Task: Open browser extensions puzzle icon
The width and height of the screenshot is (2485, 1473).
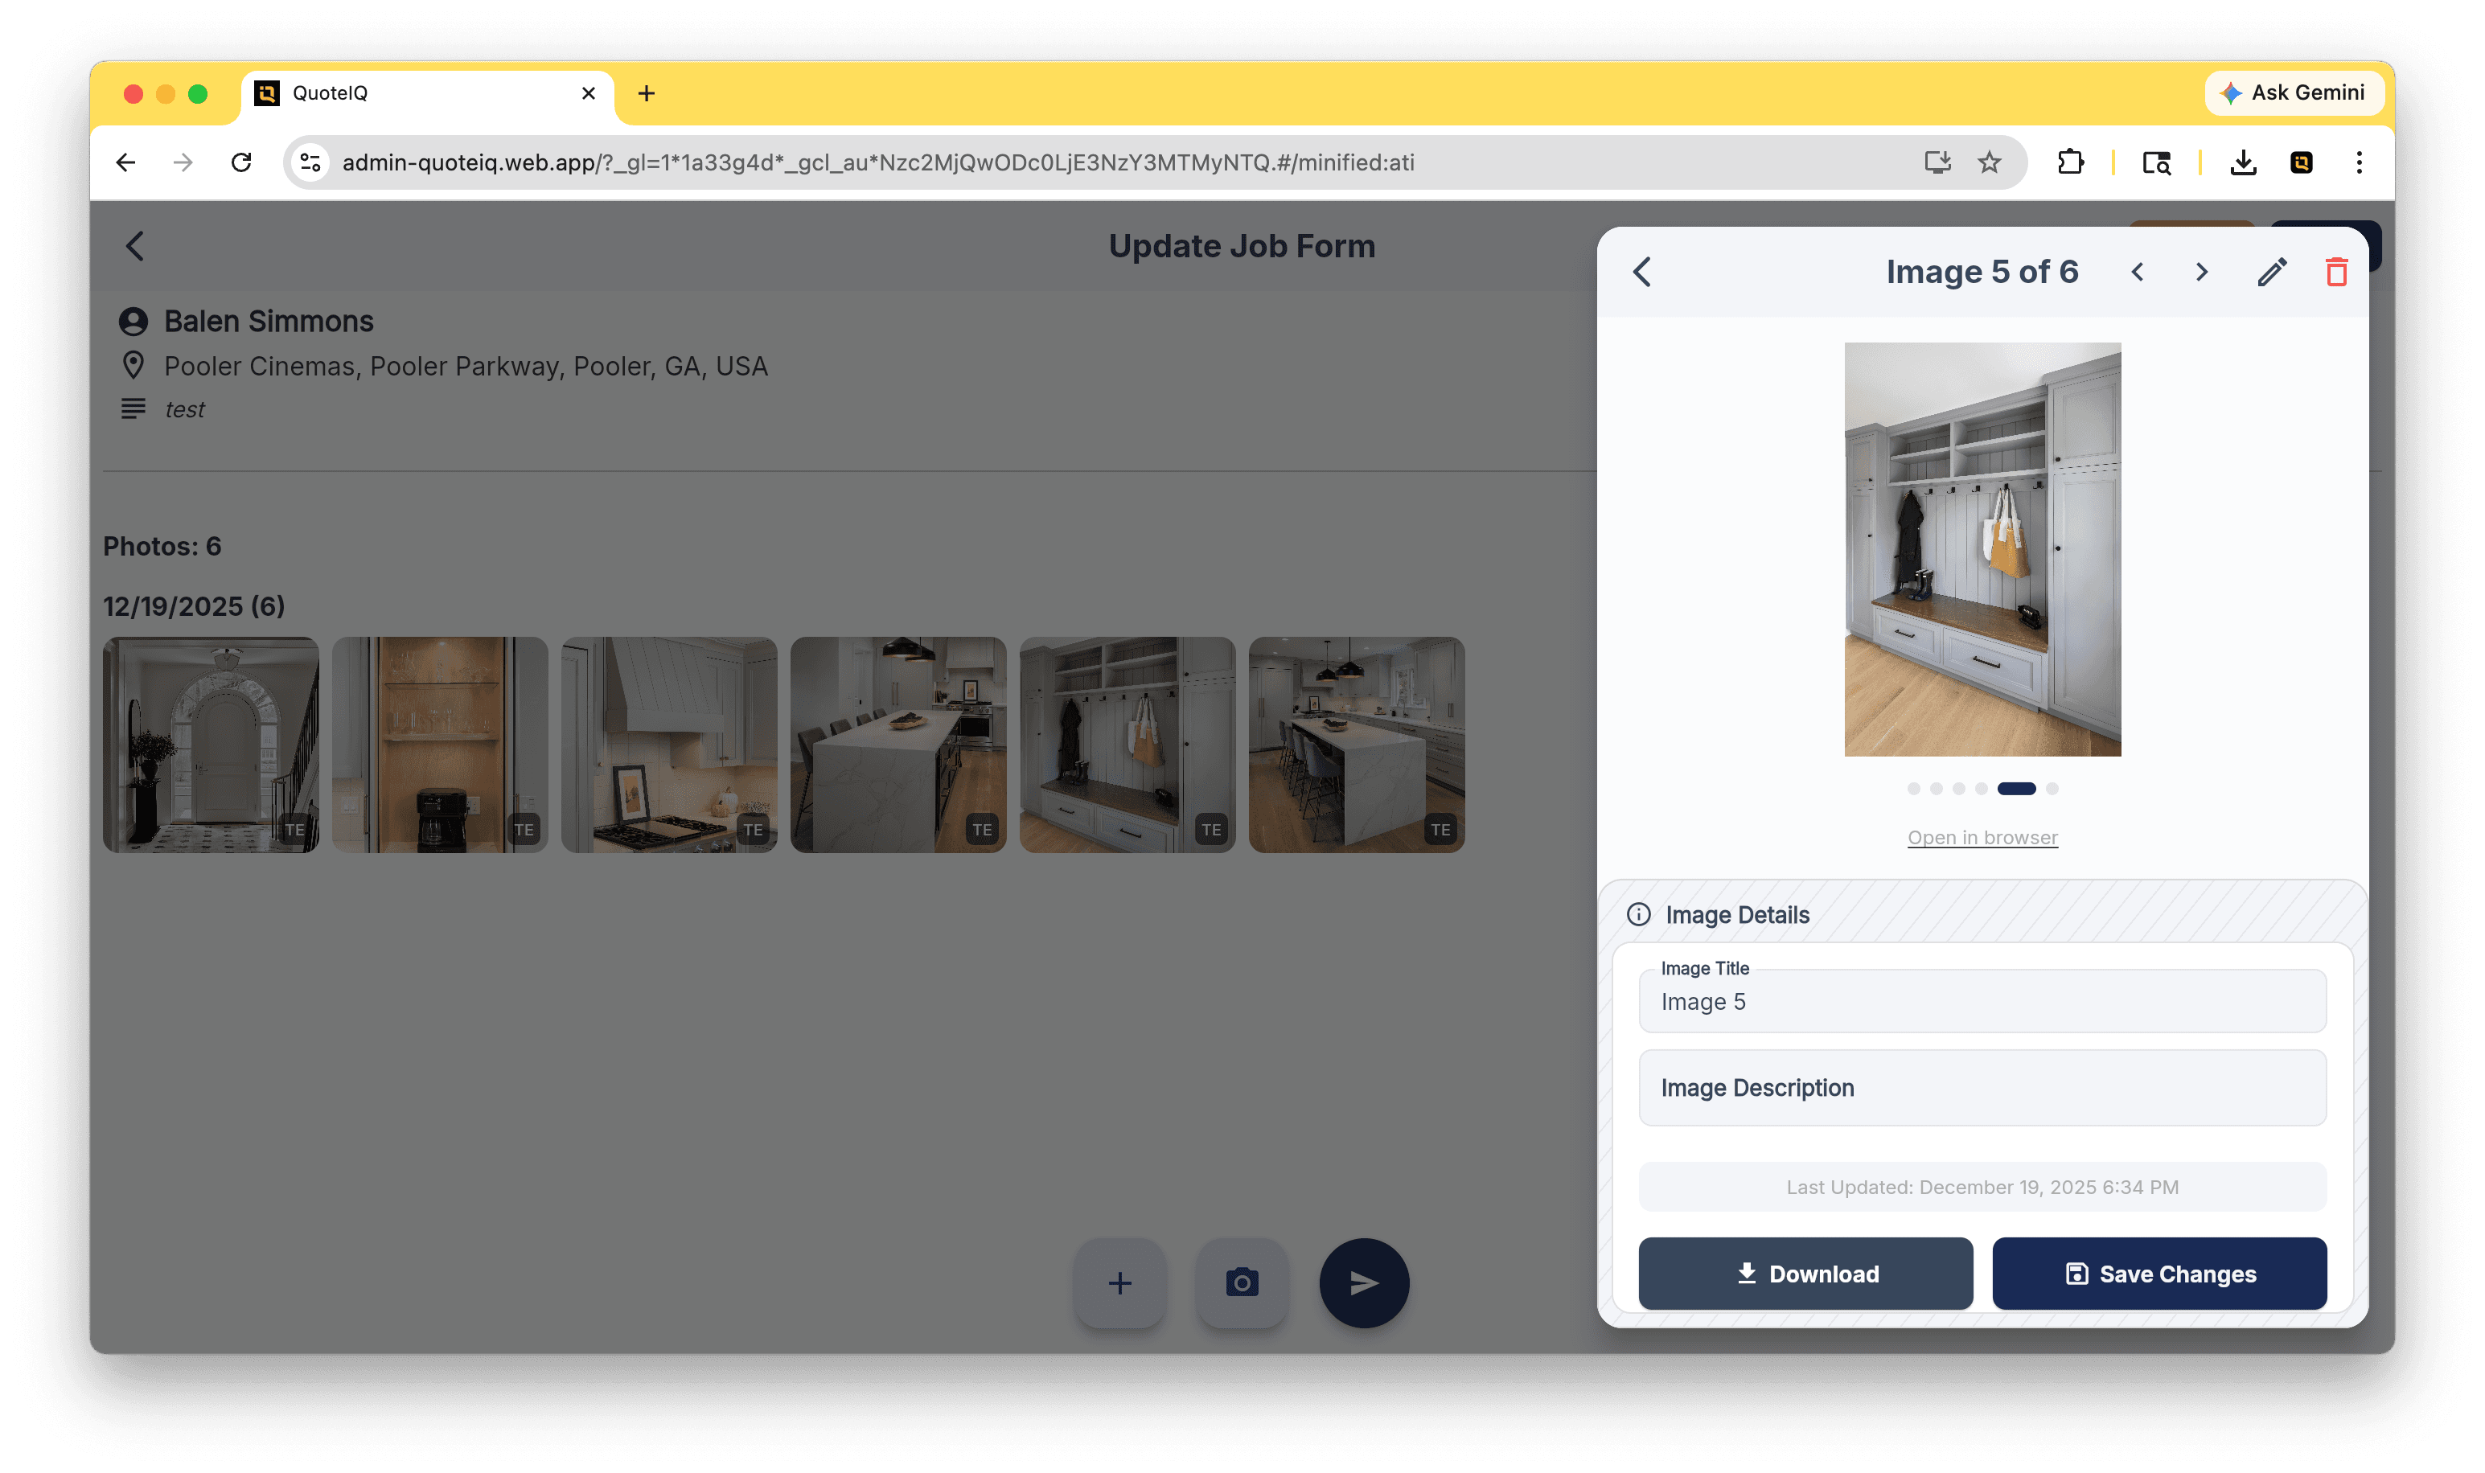Action: coord(2070,162)
